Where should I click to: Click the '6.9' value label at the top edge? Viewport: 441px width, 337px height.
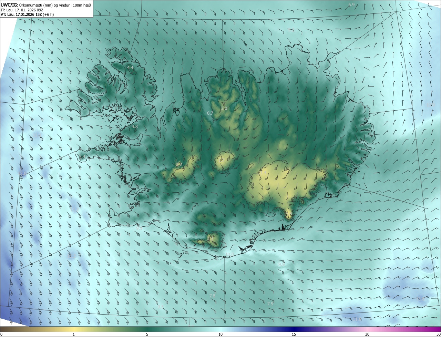coord(351,5)
